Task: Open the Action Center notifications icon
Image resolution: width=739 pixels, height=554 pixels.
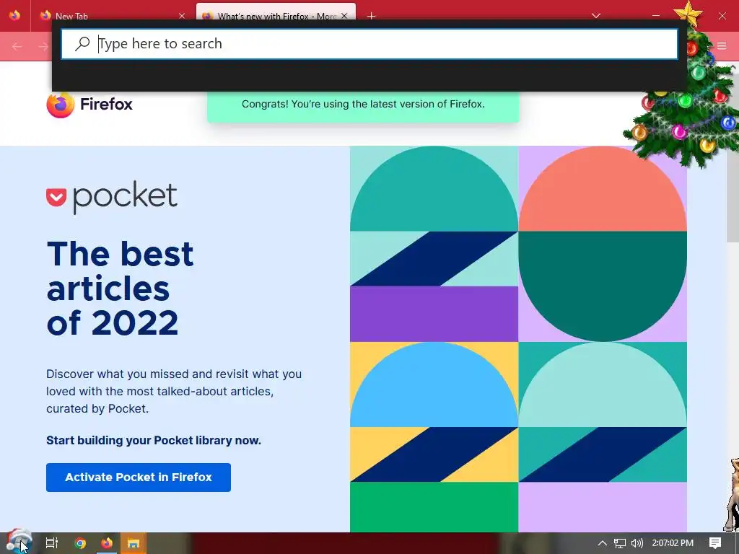Action: (715, 543)
